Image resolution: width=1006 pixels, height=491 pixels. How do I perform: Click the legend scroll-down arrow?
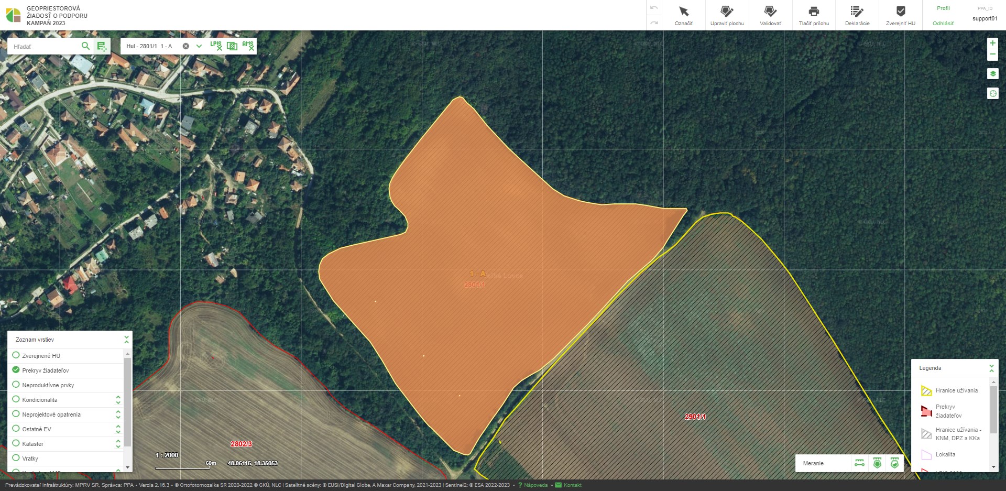tap(993, 467)
